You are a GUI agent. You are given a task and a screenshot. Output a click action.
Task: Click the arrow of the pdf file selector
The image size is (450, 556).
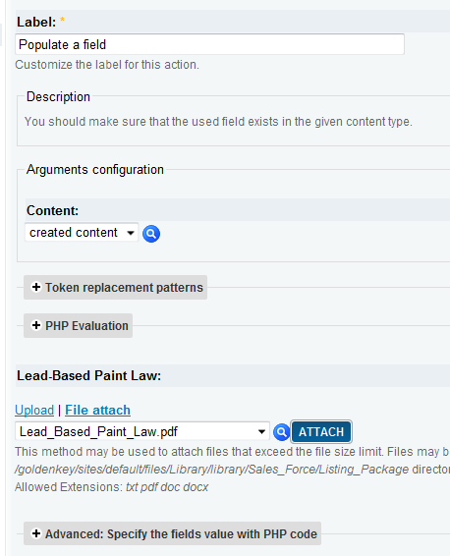click(261, 432)
